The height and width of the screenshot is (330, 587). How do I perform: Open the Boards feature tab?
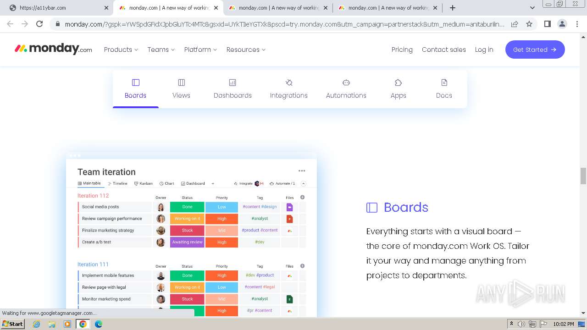pos(136,89)
